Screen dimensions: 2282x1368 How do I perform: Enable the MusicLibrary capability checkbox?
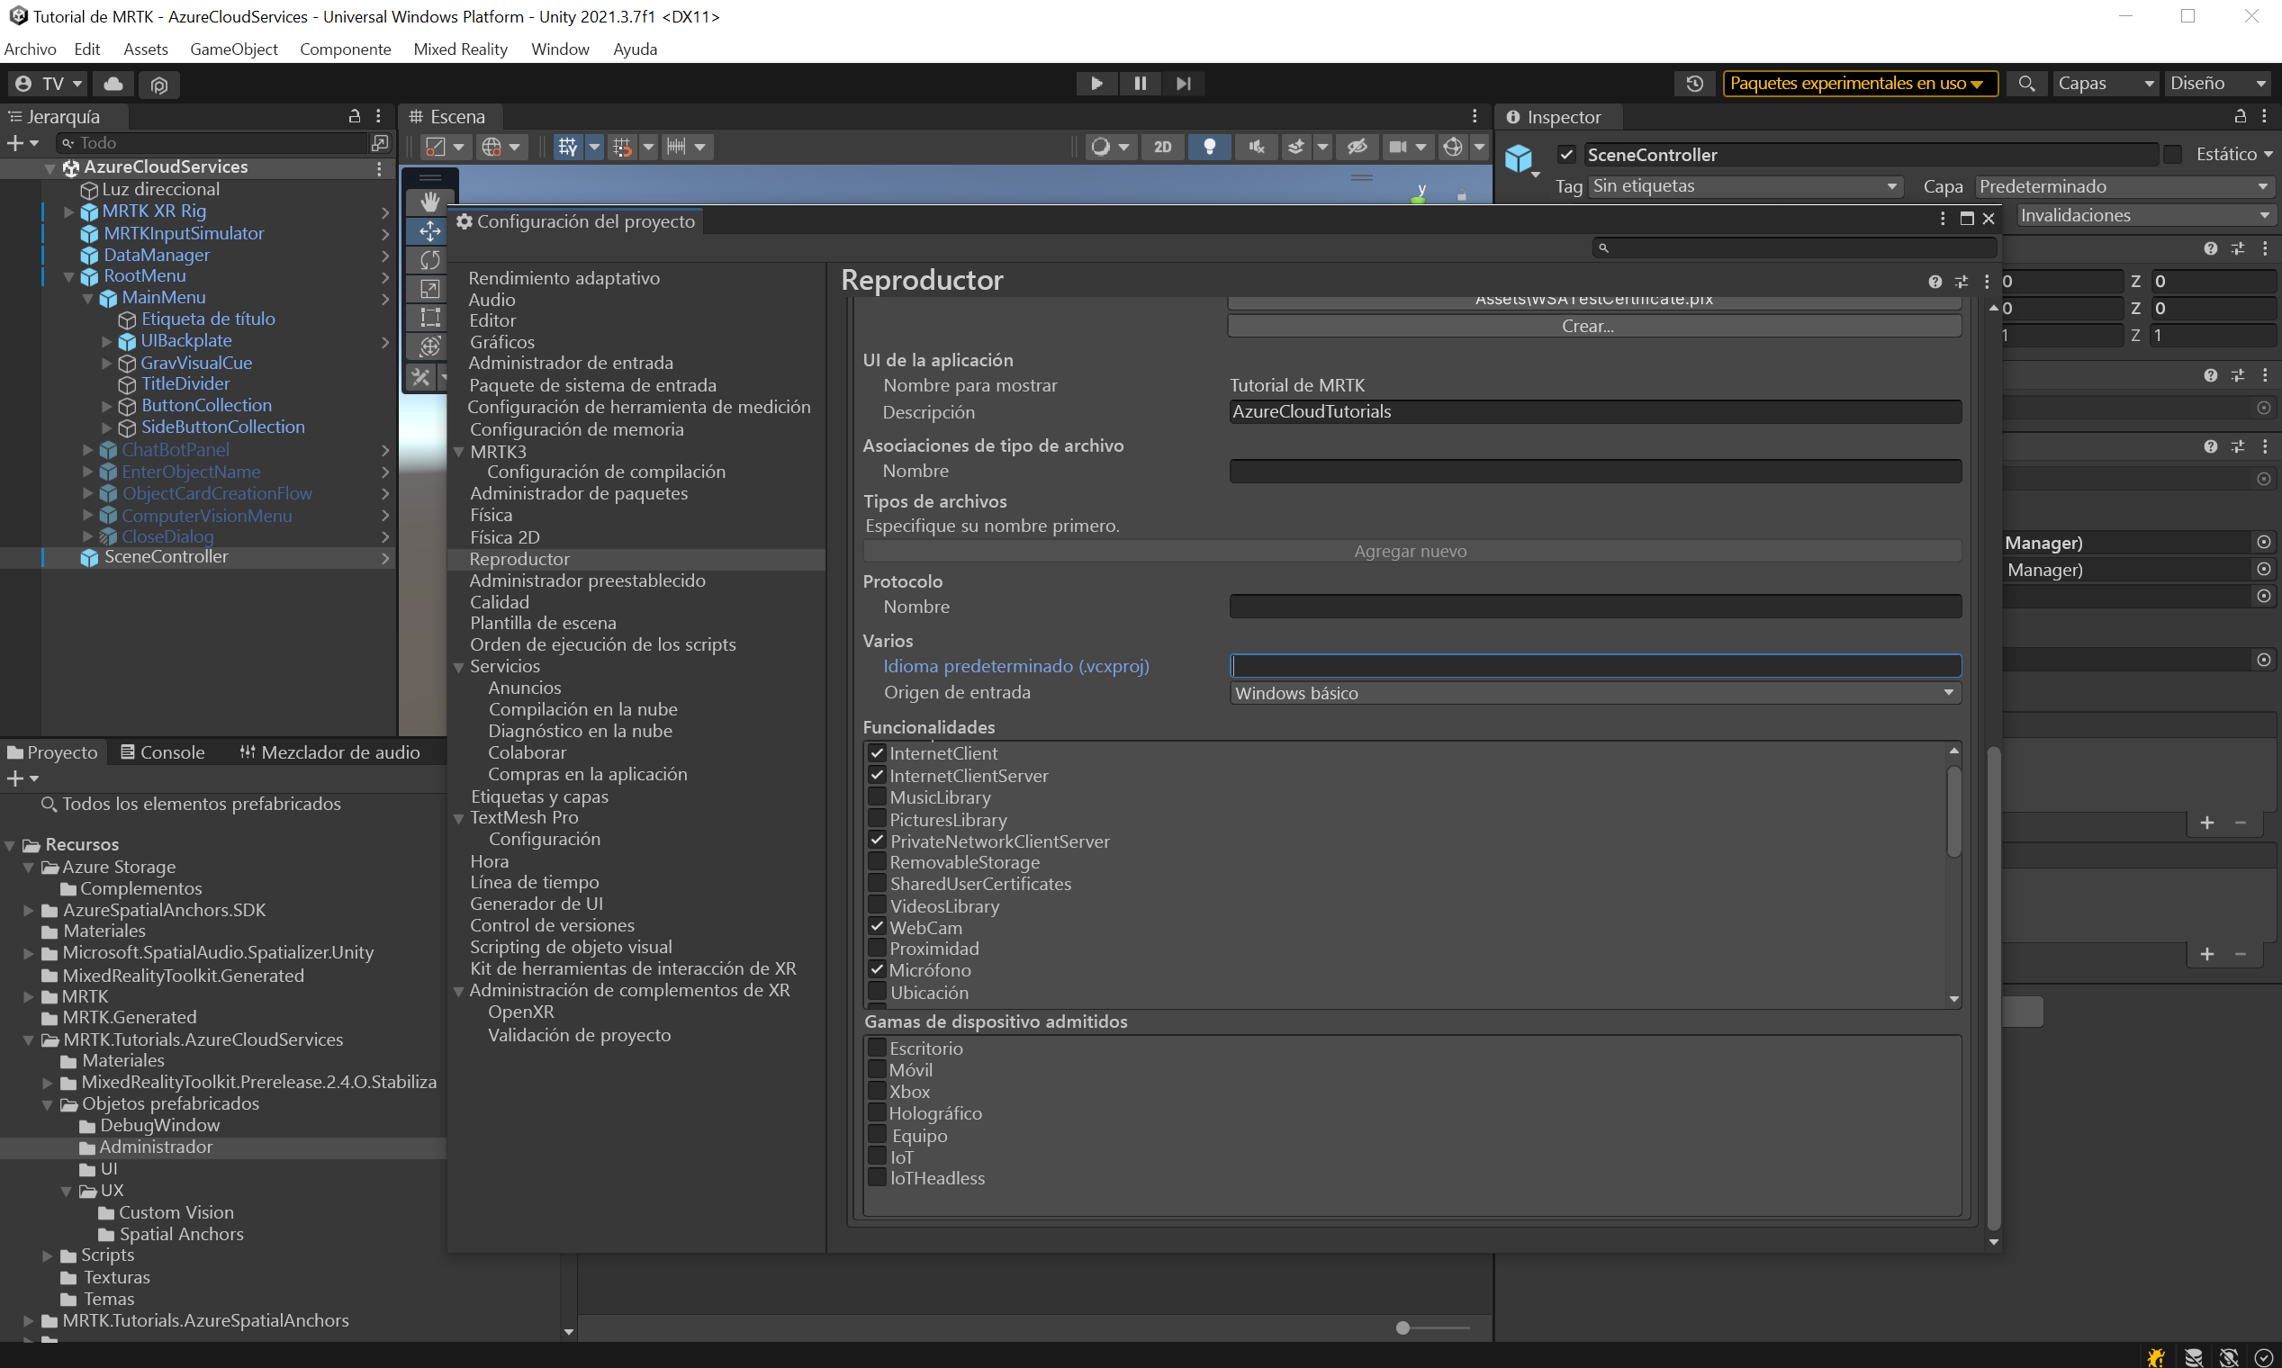(x=877, y=796)
